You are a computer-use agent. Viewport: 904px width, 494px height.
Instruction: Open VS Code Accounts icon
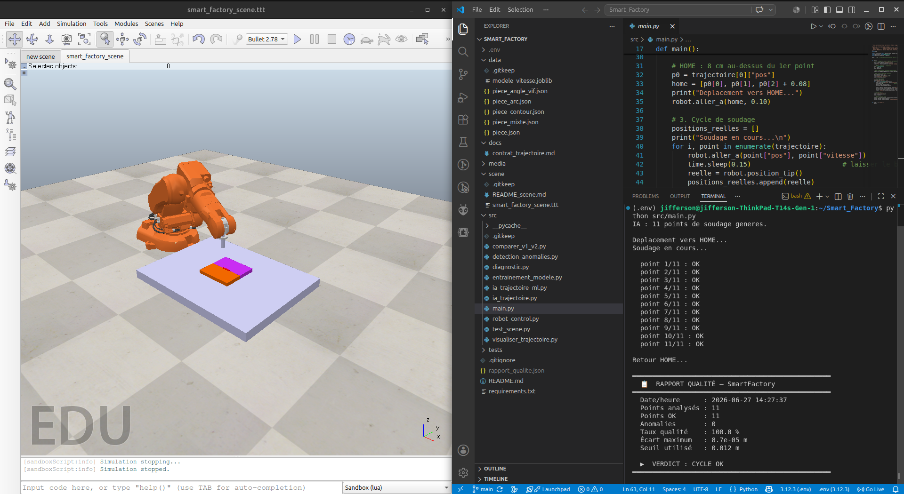(463, 450)
